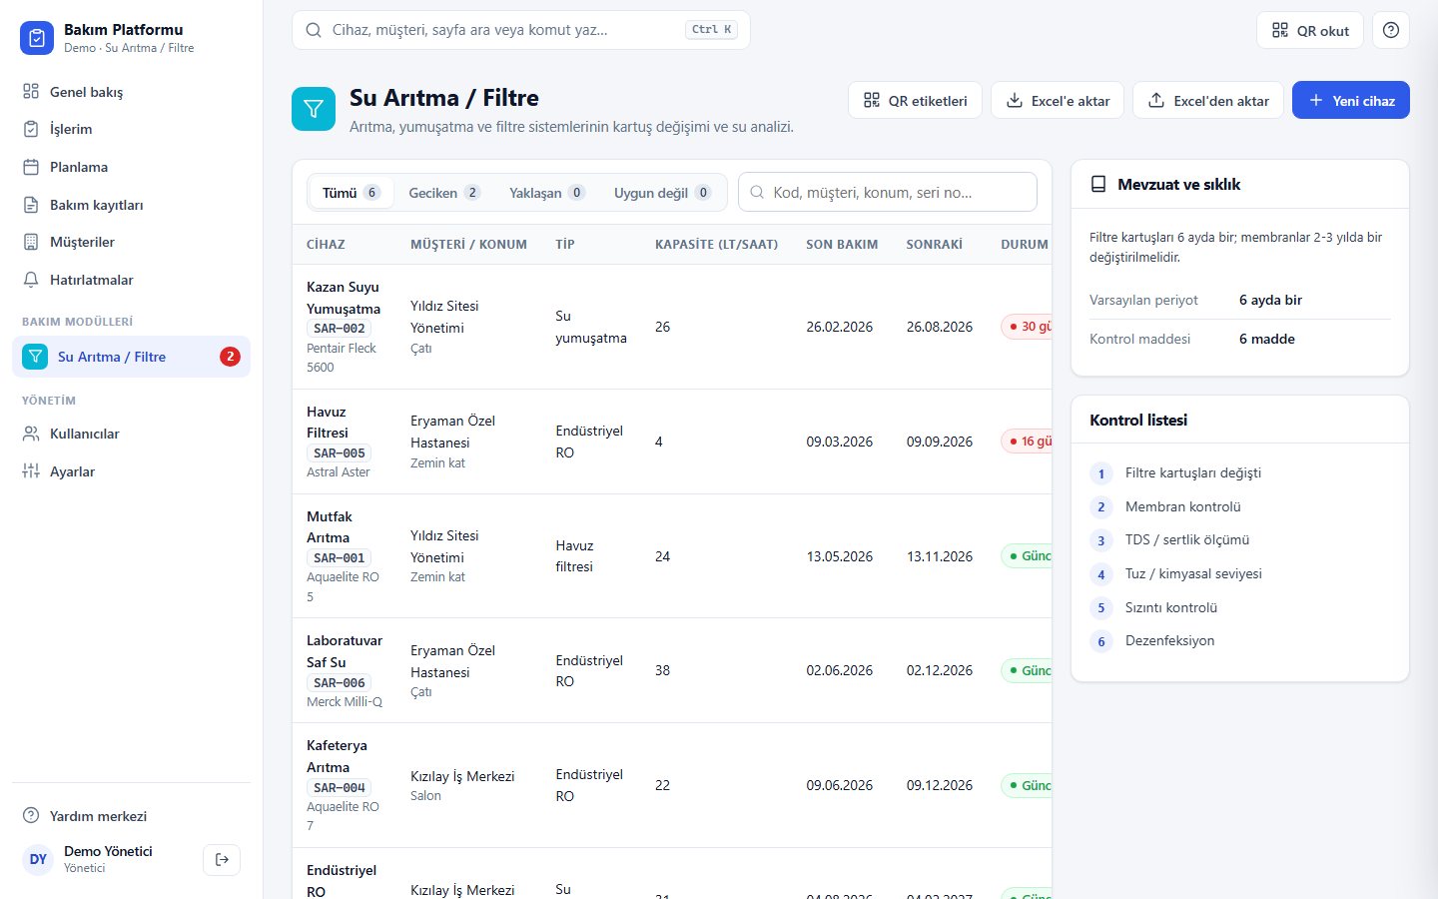This screenshot has width=1438, height=899.
Task: Switch to the Yaklaşan tab
Action: pyautogui.click(x=547, y=193)
